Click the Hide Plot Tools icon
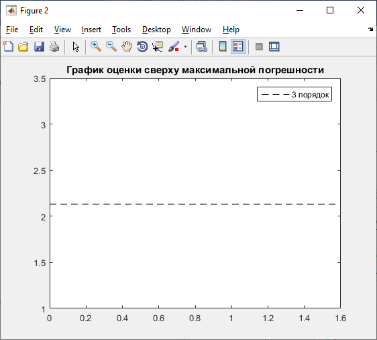Image resolution: width=377 pixels, height=340 pixels. pyautogui.click(x=259, y=46)
